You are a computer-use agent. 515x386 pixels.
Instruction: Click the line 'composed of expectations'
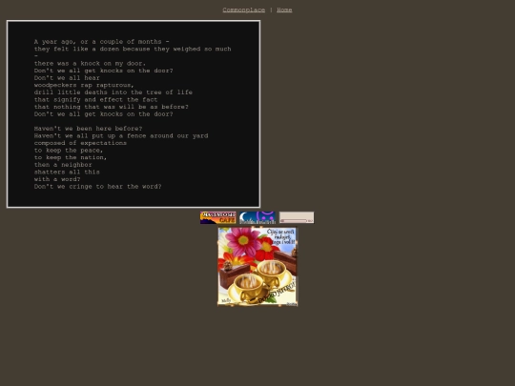[80, 143]
